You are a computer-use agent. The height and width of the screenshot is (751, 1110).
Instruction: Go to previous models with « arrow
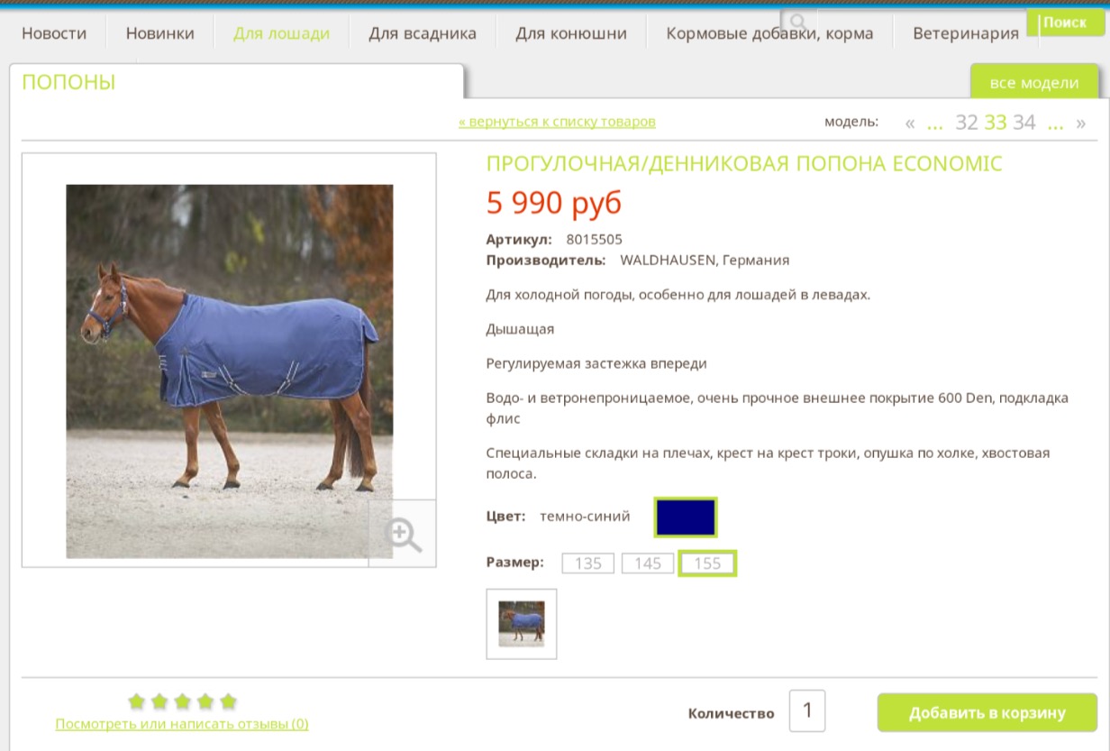click(x=910, y=124)
